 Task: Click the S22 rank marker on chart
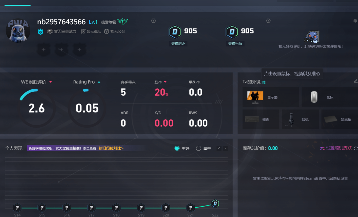tap(215, 203)
